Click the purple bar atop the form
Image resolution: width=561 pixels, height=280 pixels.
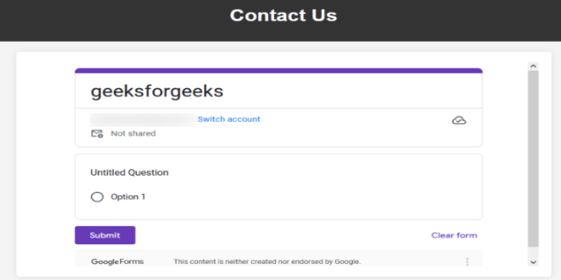[278, 71]
